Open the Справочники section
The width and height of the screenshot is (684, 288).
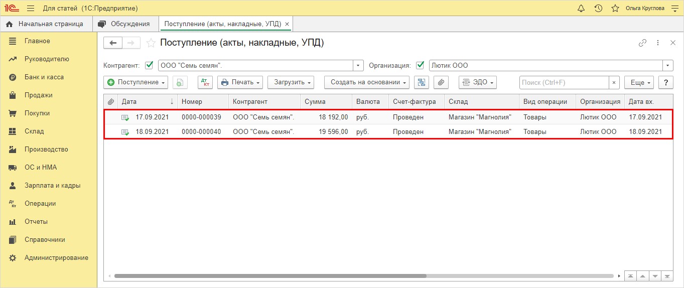pyautogui.click(x=49, y=240)
